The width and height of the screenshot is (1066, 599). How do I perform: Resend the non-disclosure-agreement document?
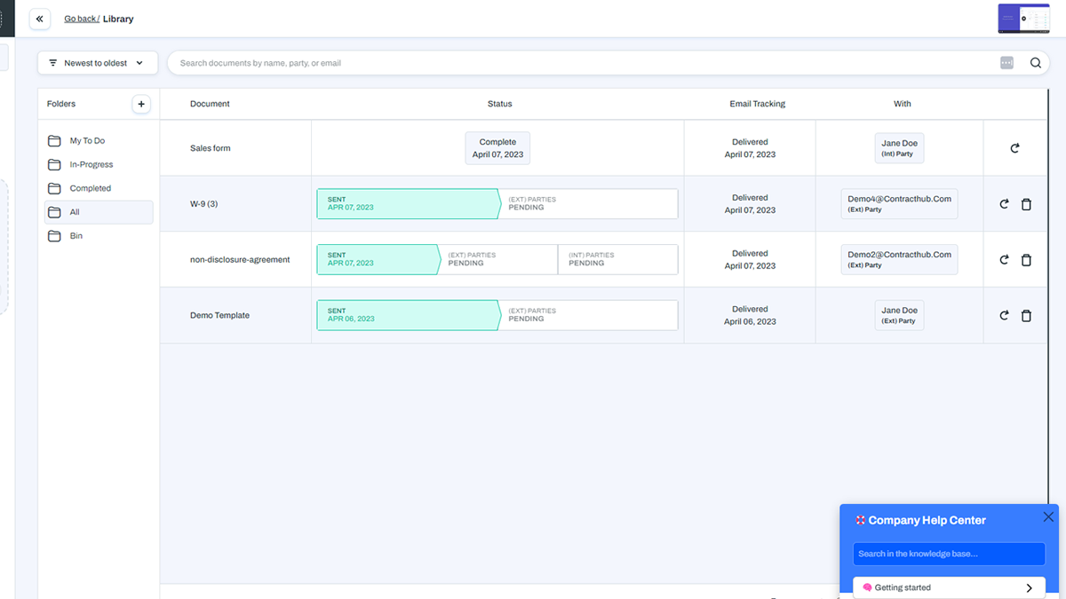[1004, 260]
